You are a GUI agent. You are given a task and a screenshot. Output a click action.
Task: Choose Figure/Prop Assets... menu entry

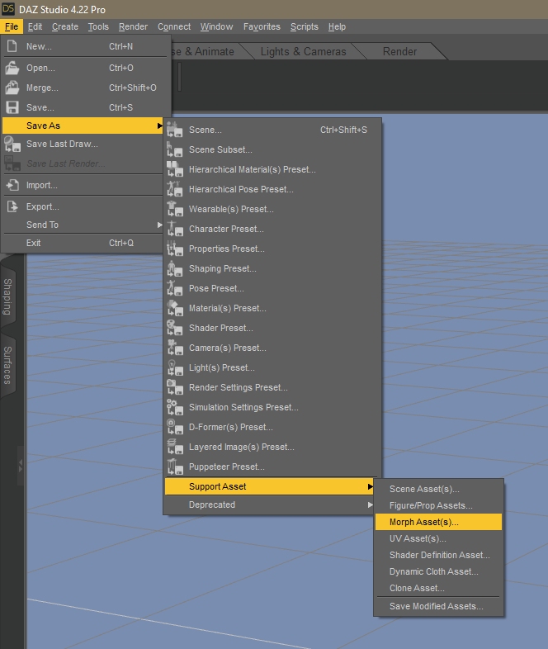pos(438,505)
